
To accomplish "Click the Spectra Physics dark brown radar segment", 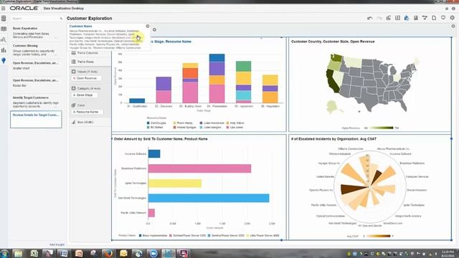I will coord(354,189).
